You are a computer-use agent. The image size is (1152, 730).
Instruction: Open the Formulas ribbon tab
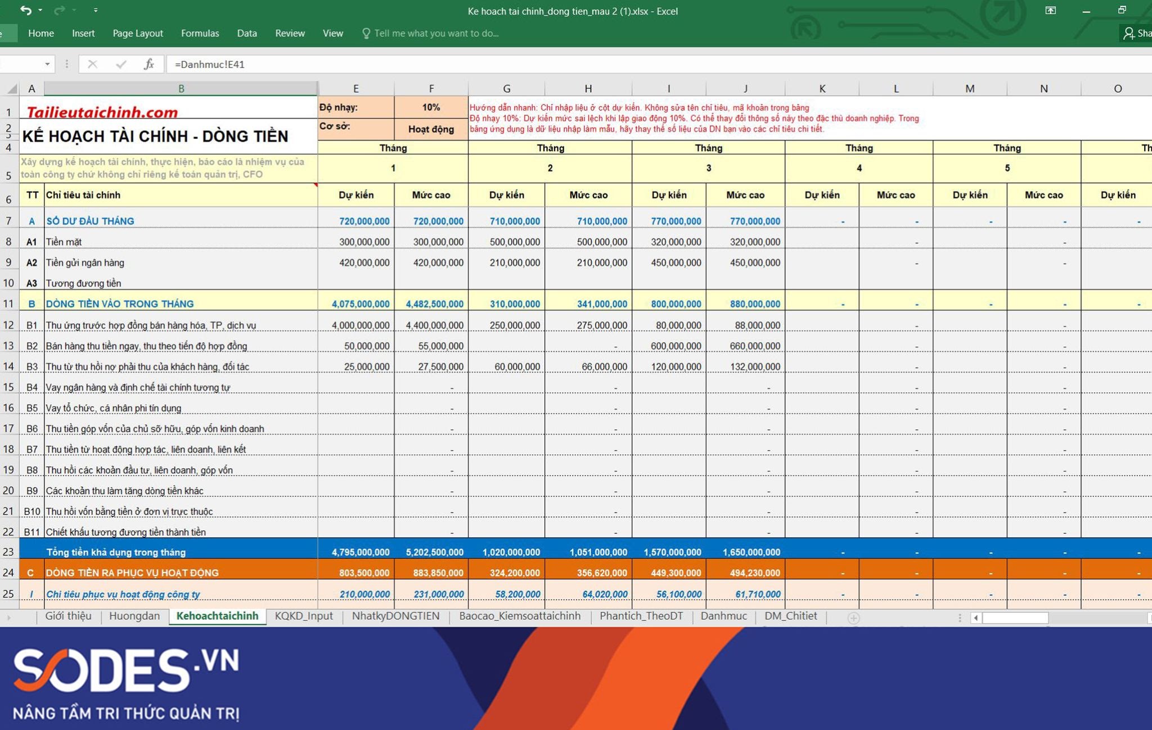click(200, 33)
